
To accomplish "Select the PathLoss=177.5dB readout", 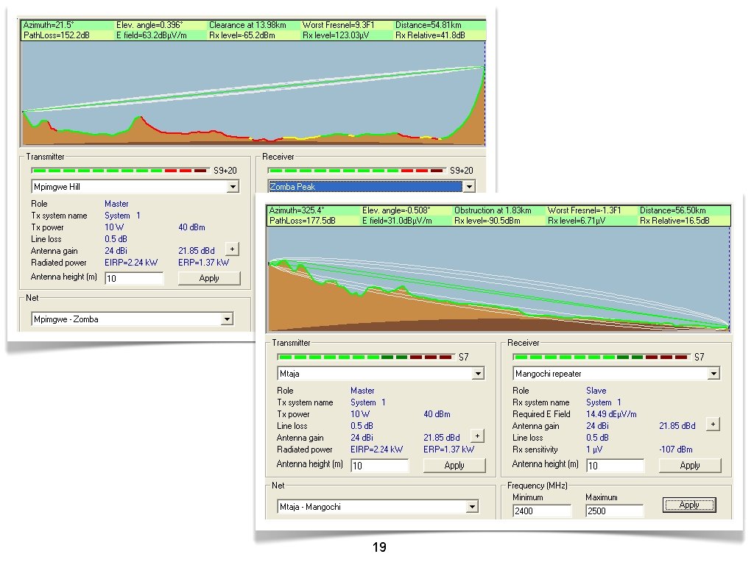I will 303,221.
